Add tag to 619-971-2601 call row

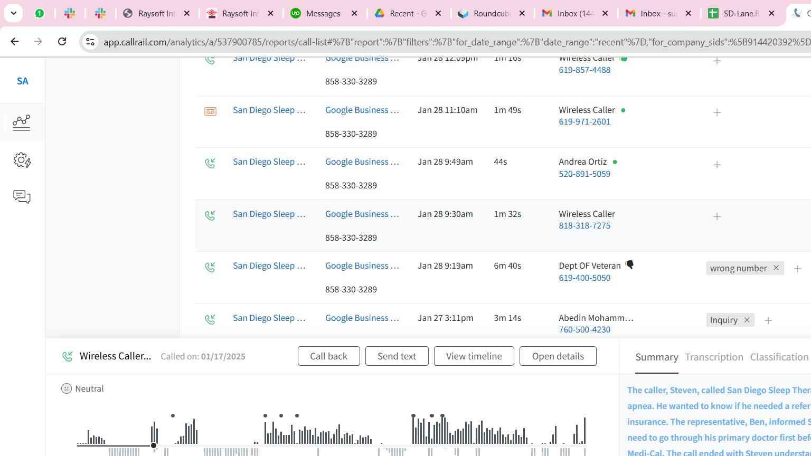[717, 112]
